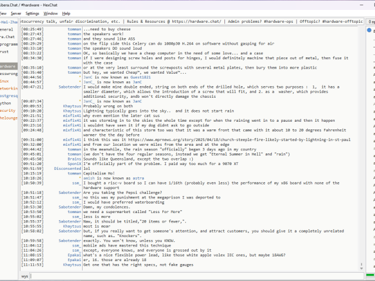
Task: Click the ops count label above userlist
Action: (370, 21)
